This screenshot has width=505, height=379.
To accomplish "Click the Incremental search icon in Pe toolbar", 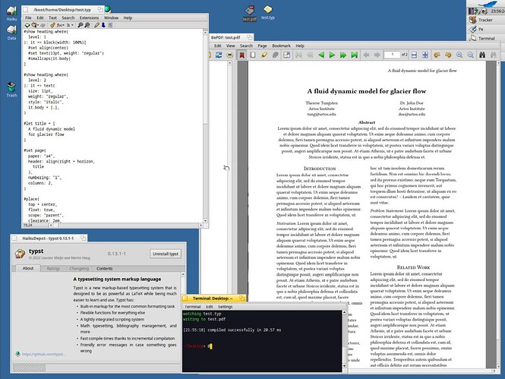I will (x=87, y=25).
